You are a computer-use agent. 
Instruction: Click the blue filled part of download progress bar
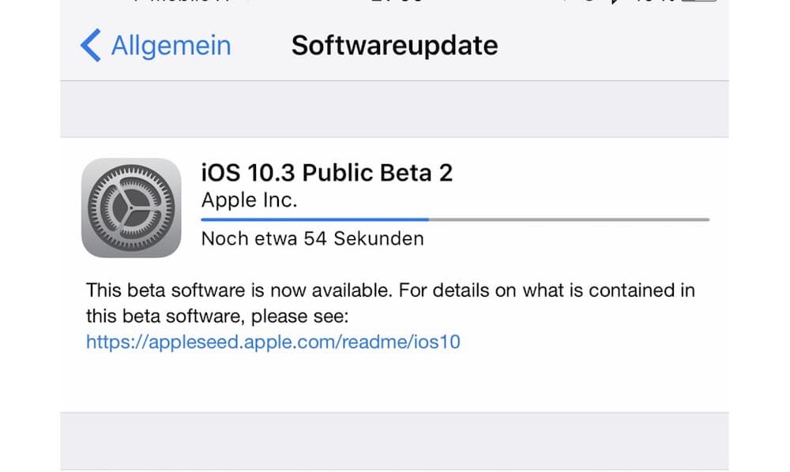[x=314, y=219]
